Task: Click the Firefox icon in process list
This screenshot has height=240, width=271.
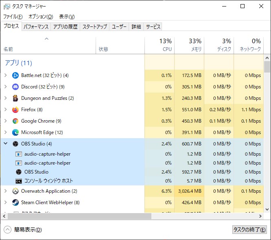Action: coord(15,110)
